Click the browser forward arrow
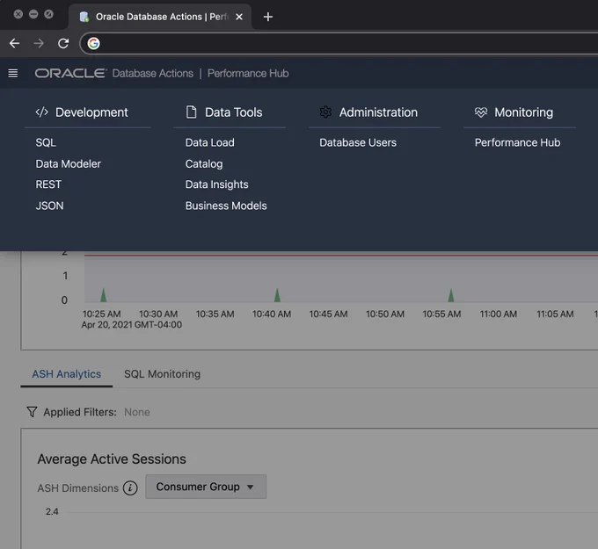 (39, 43)
